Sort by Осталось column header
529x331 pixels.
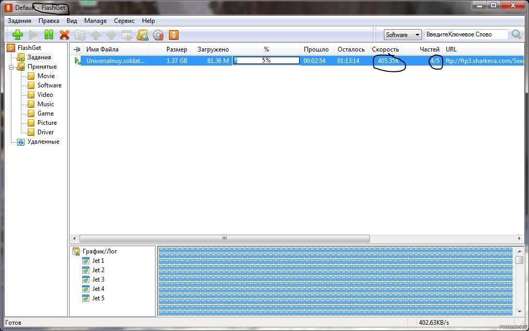351,49
